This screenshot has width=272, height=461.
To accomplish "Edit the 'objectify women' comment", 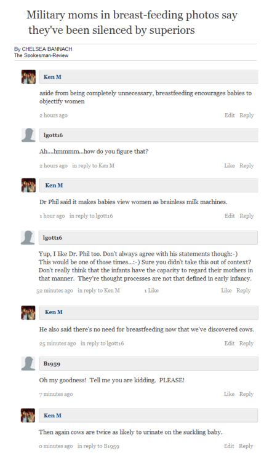I will 230,116.
